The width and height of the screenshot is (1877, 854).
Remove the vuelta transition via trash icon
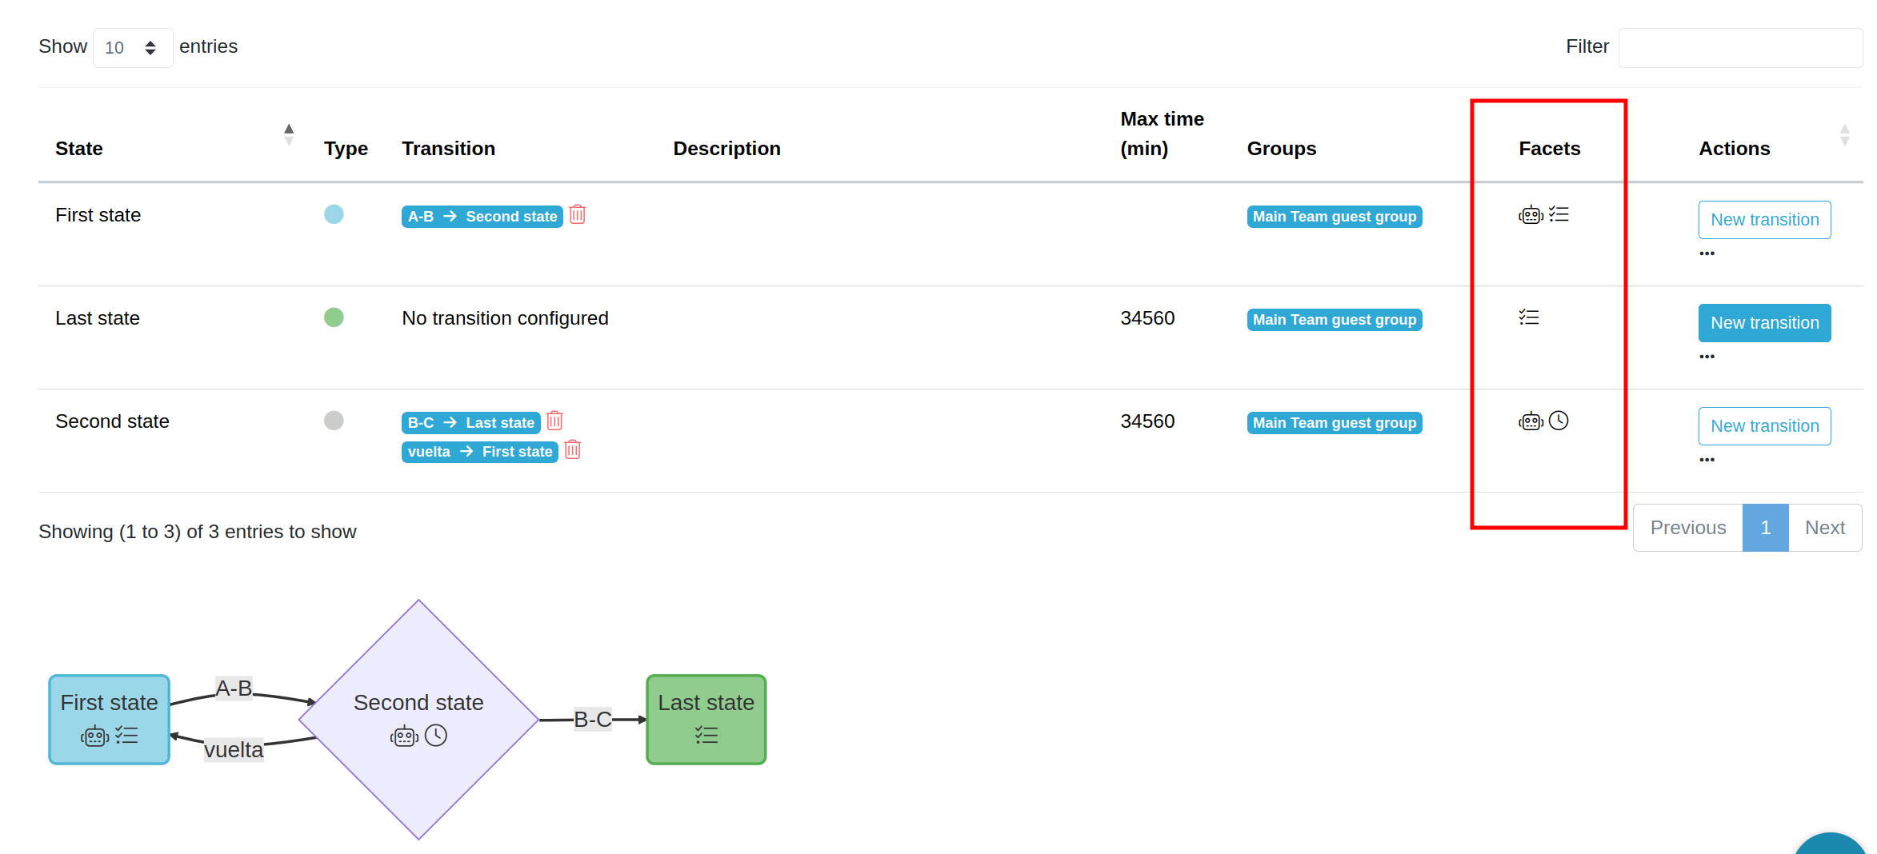572,450
